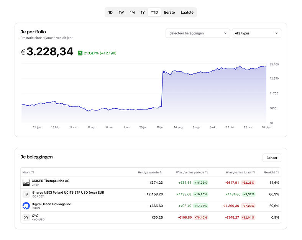The height and width of the screenshot is (240, 302).
Task: Expand the Alle types dropdown
Action: point(256,33)
